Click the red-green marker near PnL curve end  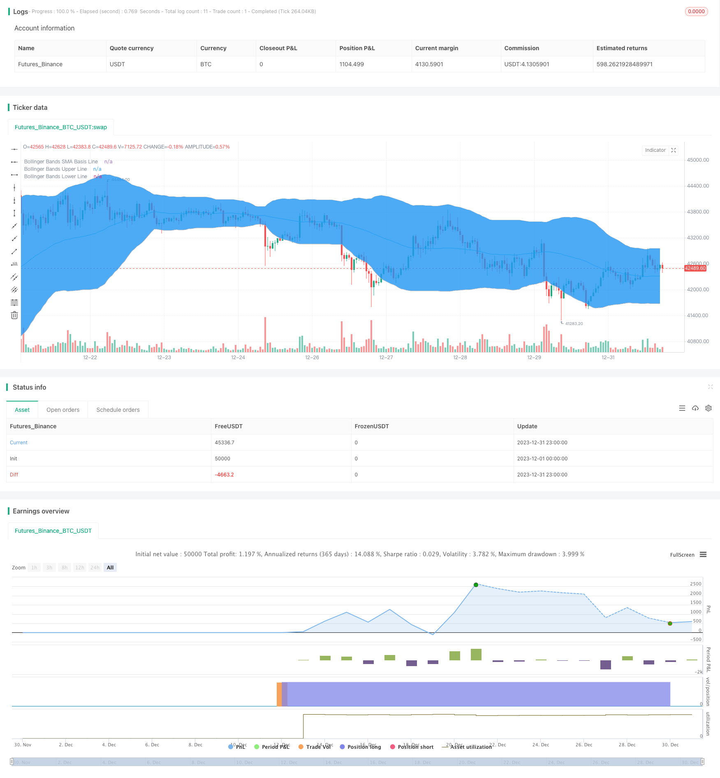[670, 623]
